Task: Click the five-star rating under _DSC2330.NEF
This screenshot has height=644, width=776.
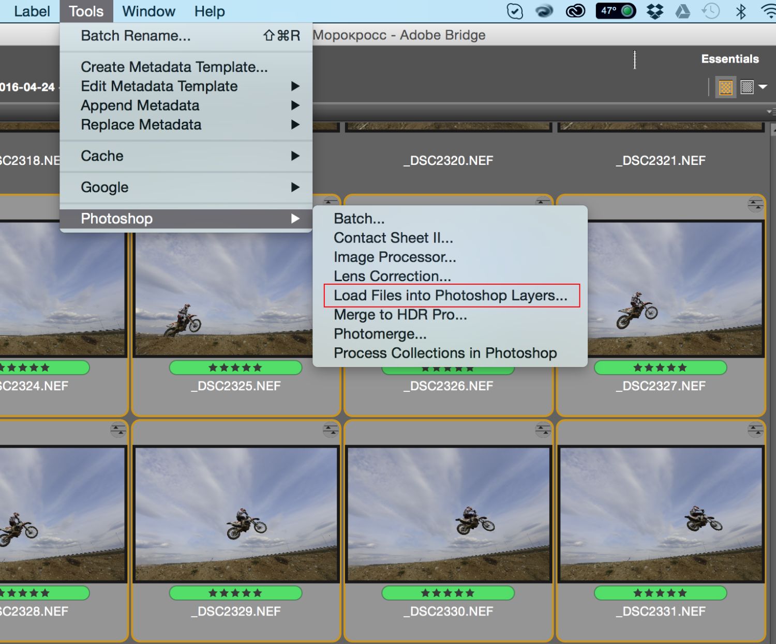Action: [x=447, y=593]
